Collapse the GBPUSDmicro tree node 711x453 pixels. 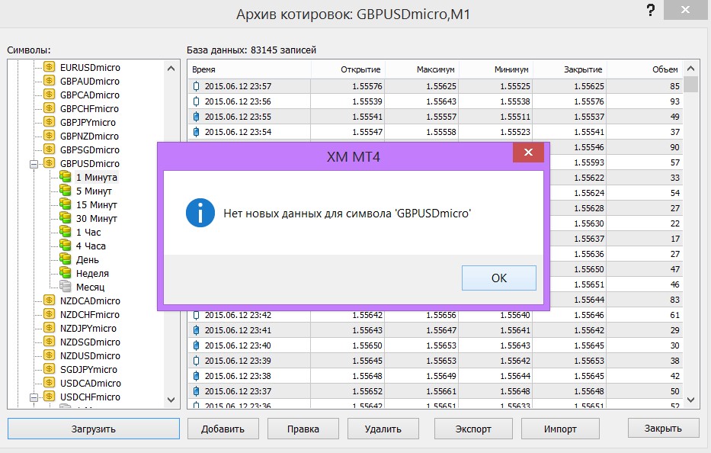pyautogui.click(x=34, y=164)
